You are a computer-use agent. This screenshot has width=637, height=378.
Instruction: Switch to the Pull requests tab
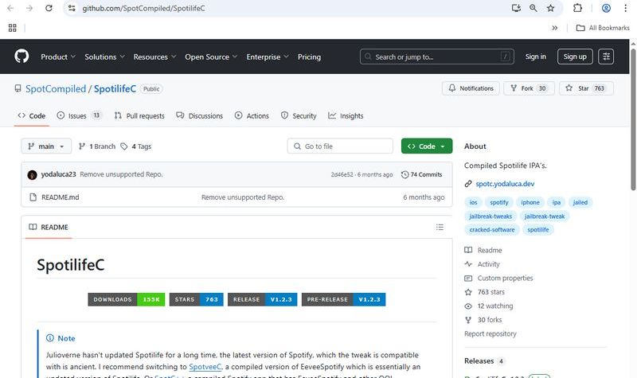pyautogui.click(x=139, y=115)
